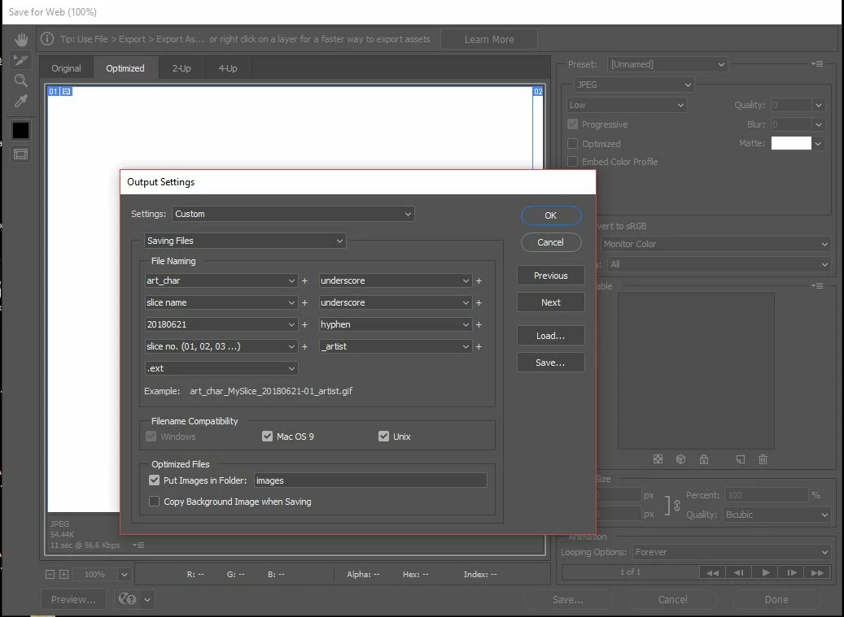Select the Zoom tool

coord(21,80)
